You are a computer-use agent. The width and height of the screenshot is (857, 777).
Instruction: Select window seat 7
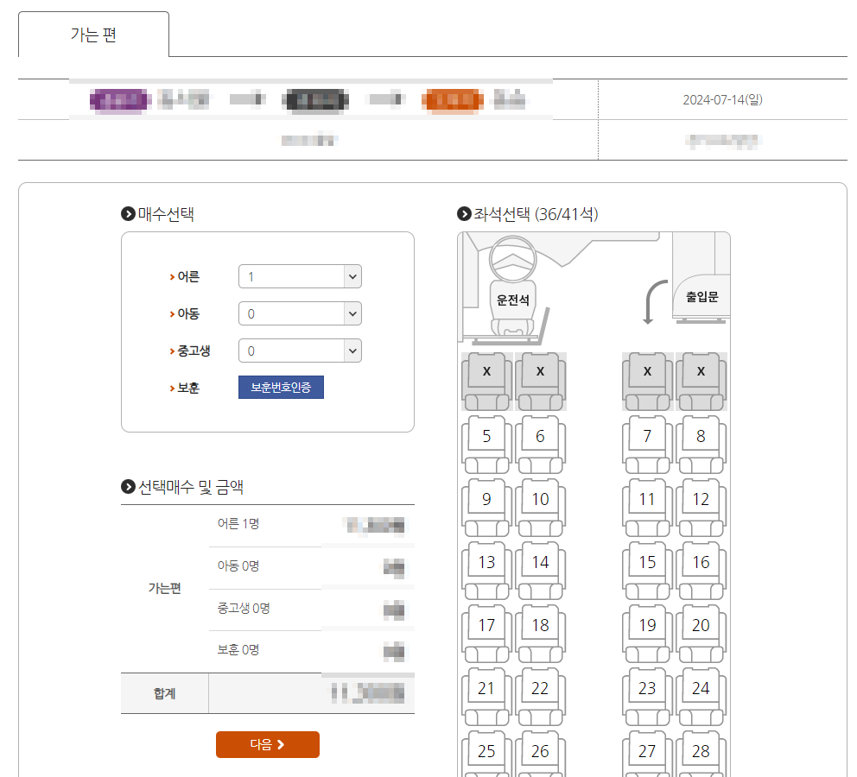(646, 436)
